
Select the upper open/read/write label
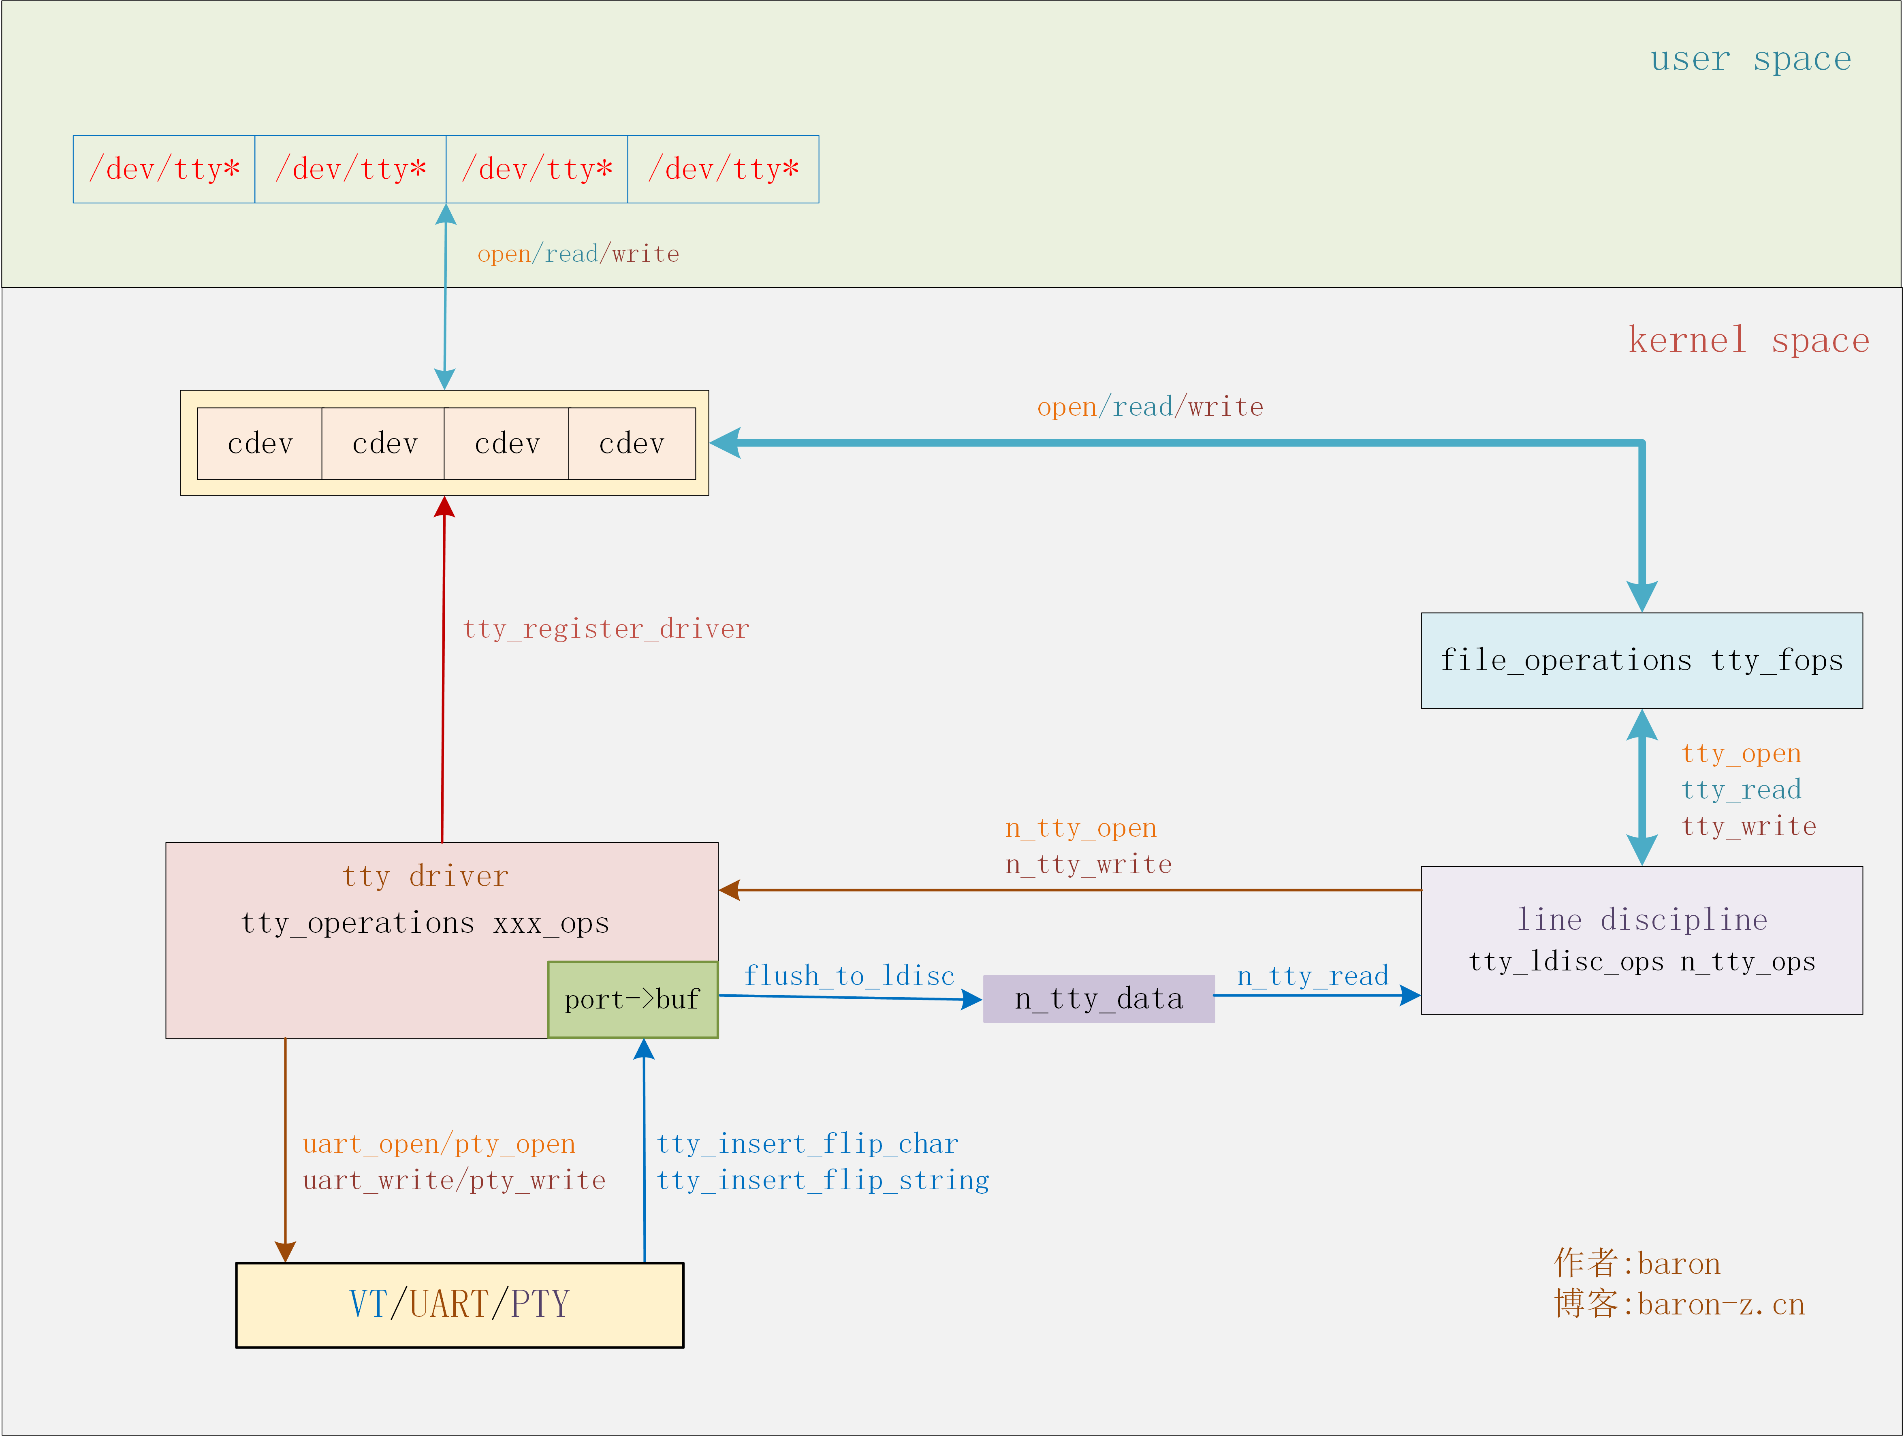578,254
